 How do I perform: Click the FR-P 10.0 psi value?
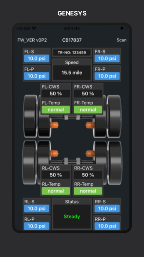(x=107, y=76)
